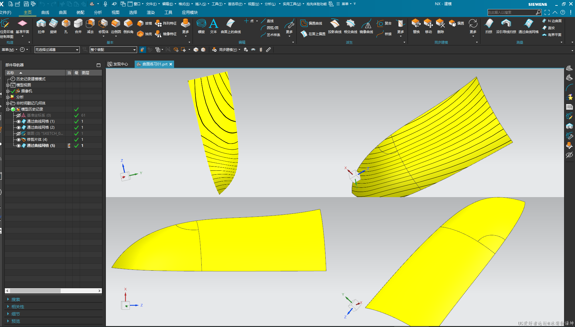Image resolution: width=575 pixels, height=327 pixels.
Task: Switch to the 渲染 ribbon tab
Action: tap(151, 12)
